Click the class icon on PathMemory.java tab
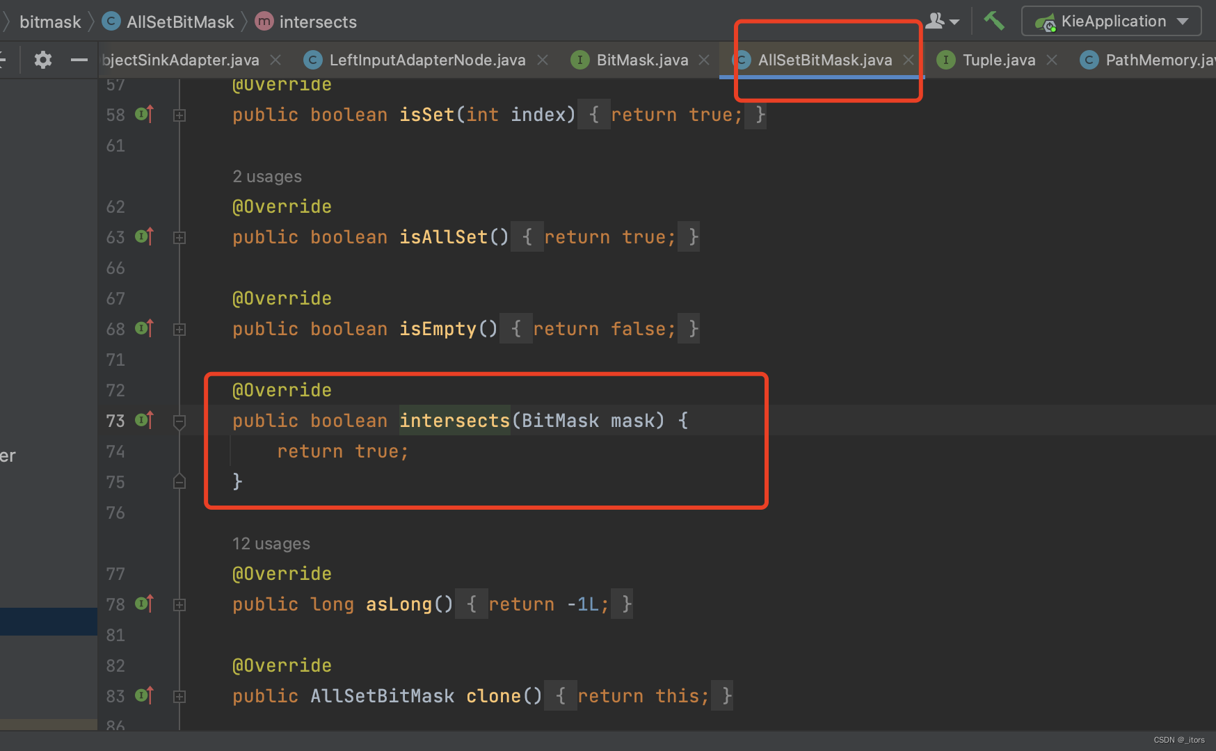This screenshot has height=751, width=1216. pyautogui.click(x=1089, y=60)
